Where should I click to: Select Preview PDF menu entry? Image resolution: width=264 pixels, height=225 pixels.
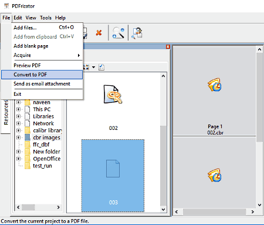click(42, 65)
